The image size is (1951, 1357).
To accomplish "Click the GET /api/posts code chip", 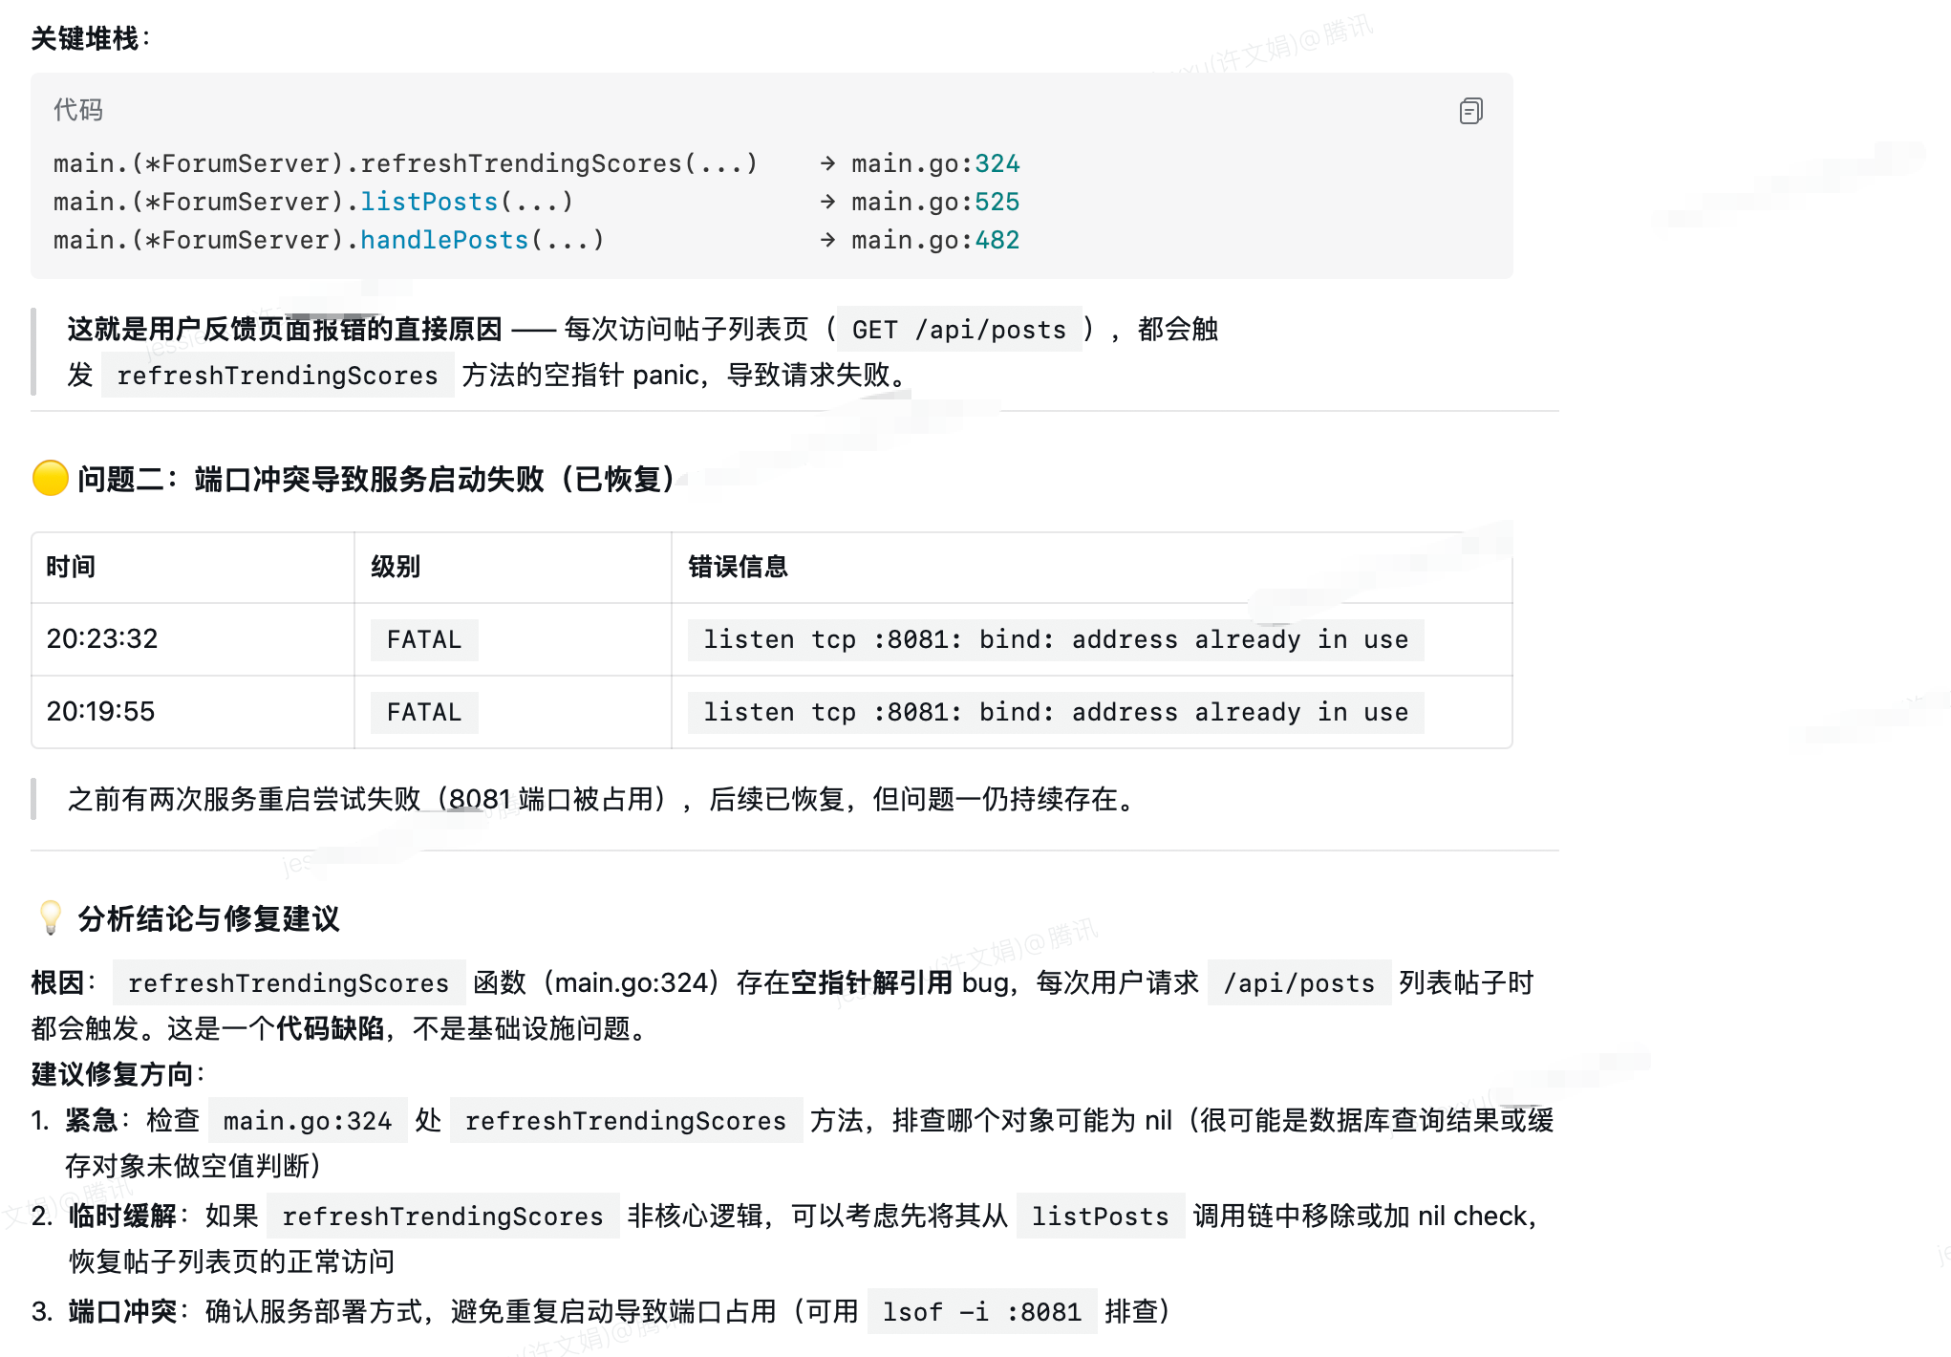I will pyautogui.click(x=958, y=330).
